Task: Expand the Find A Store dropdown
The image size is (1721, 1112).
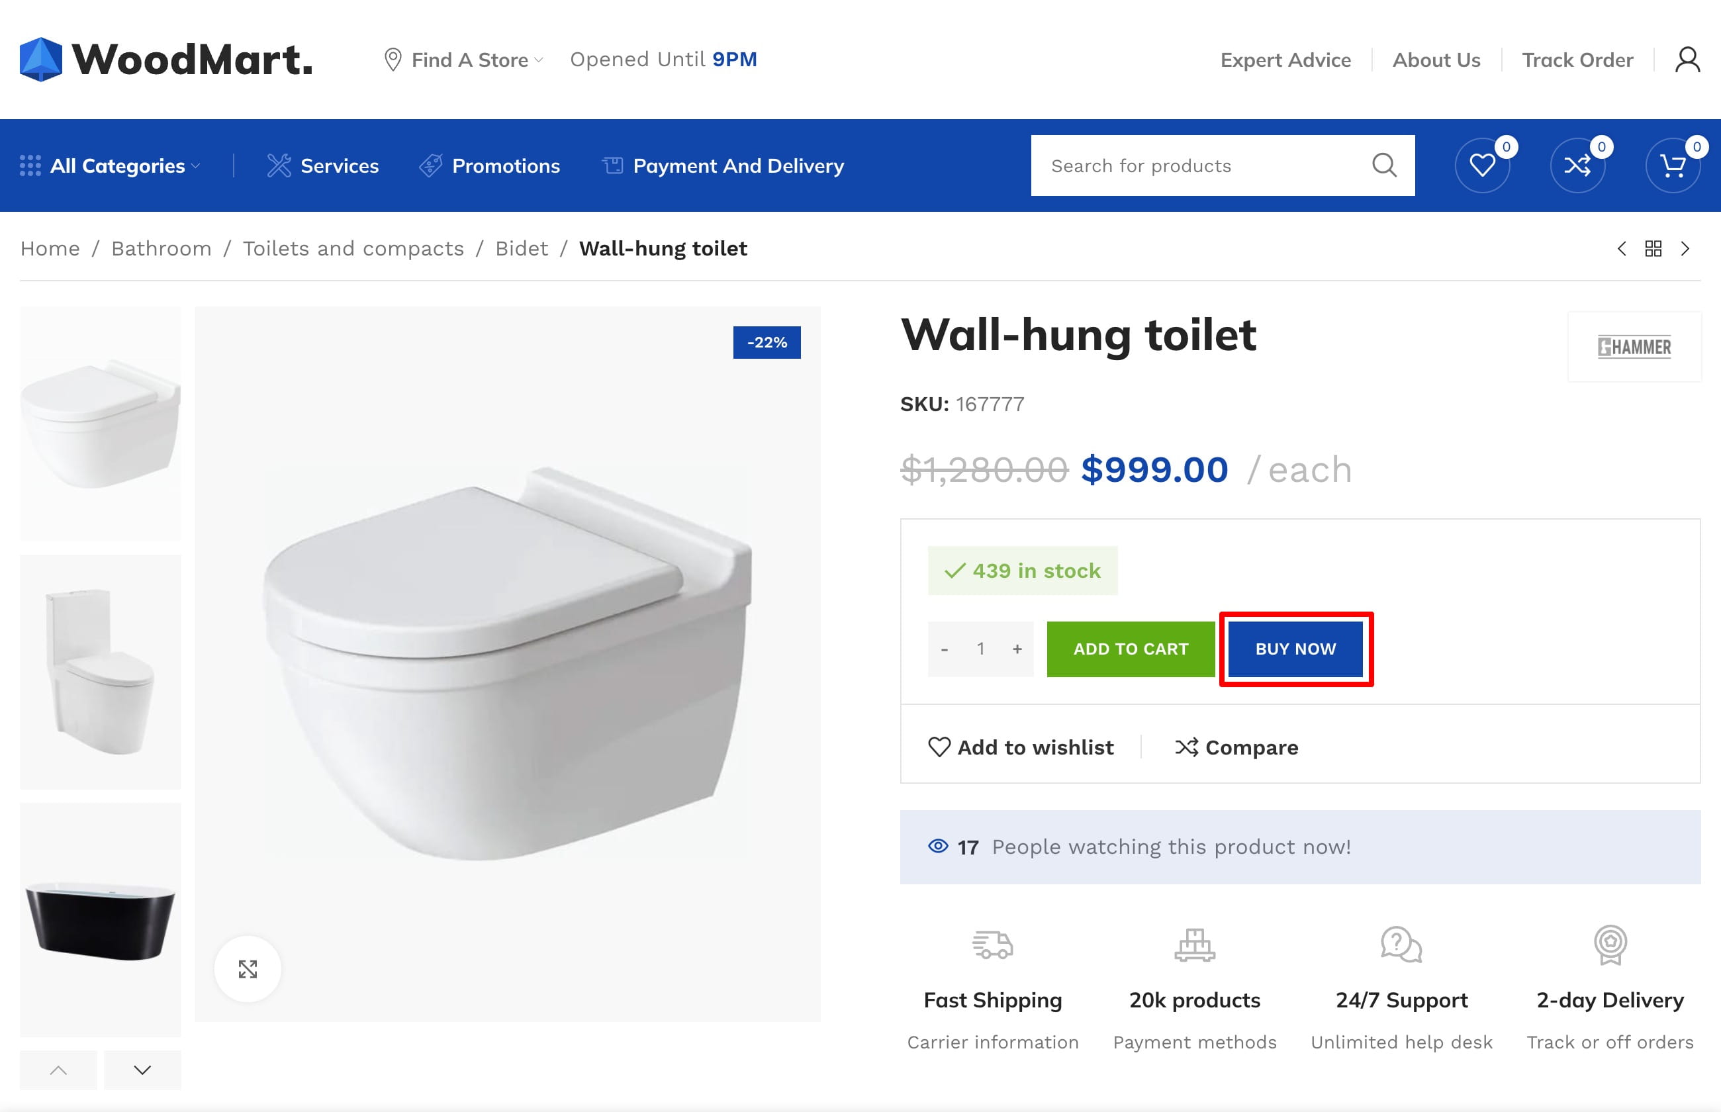Action: point(463,60)
